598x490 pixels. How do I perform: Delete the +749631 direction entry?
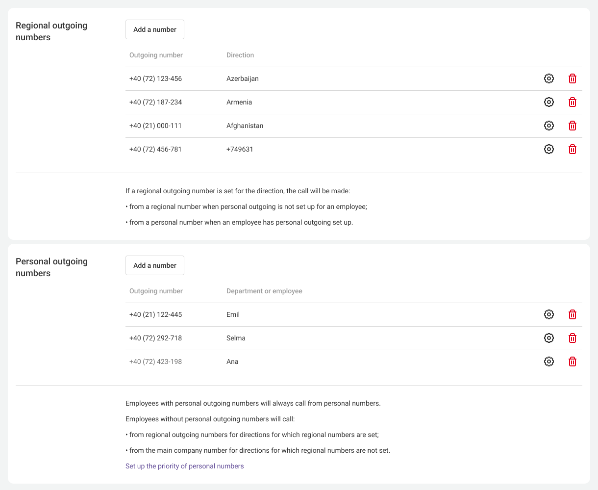click(572, 149)
